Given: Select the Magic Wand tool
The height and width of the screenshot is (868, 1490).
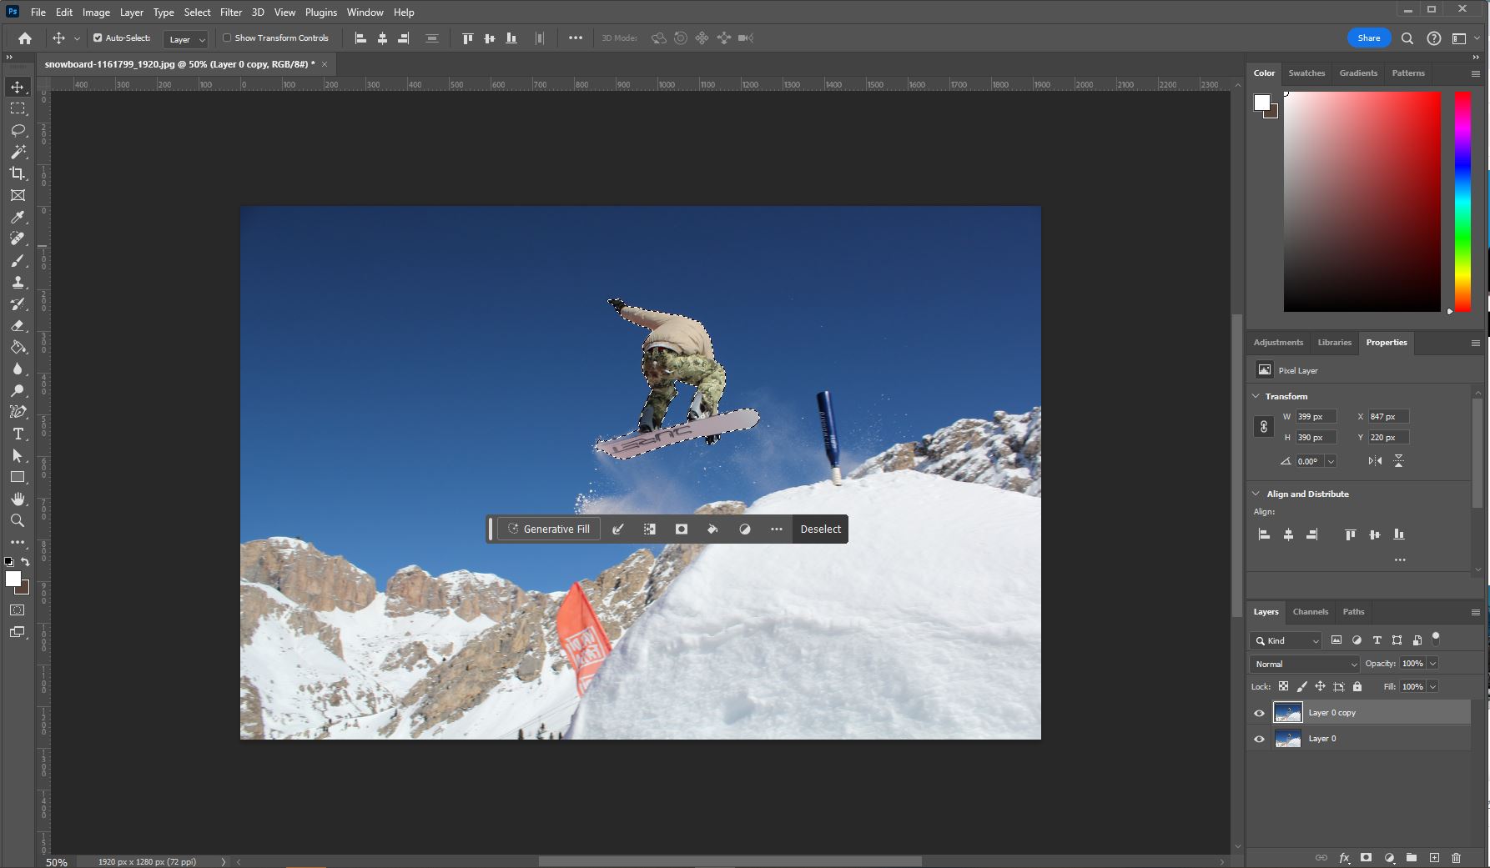Looking at the screenshot, I should pyautogui.click(x=18, y=152).
